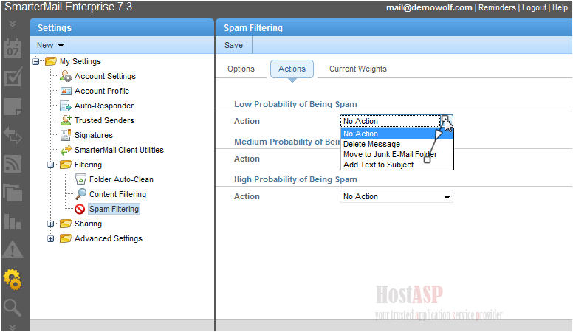Select Folder Auto-Clean in tree

tap(121, 179)
